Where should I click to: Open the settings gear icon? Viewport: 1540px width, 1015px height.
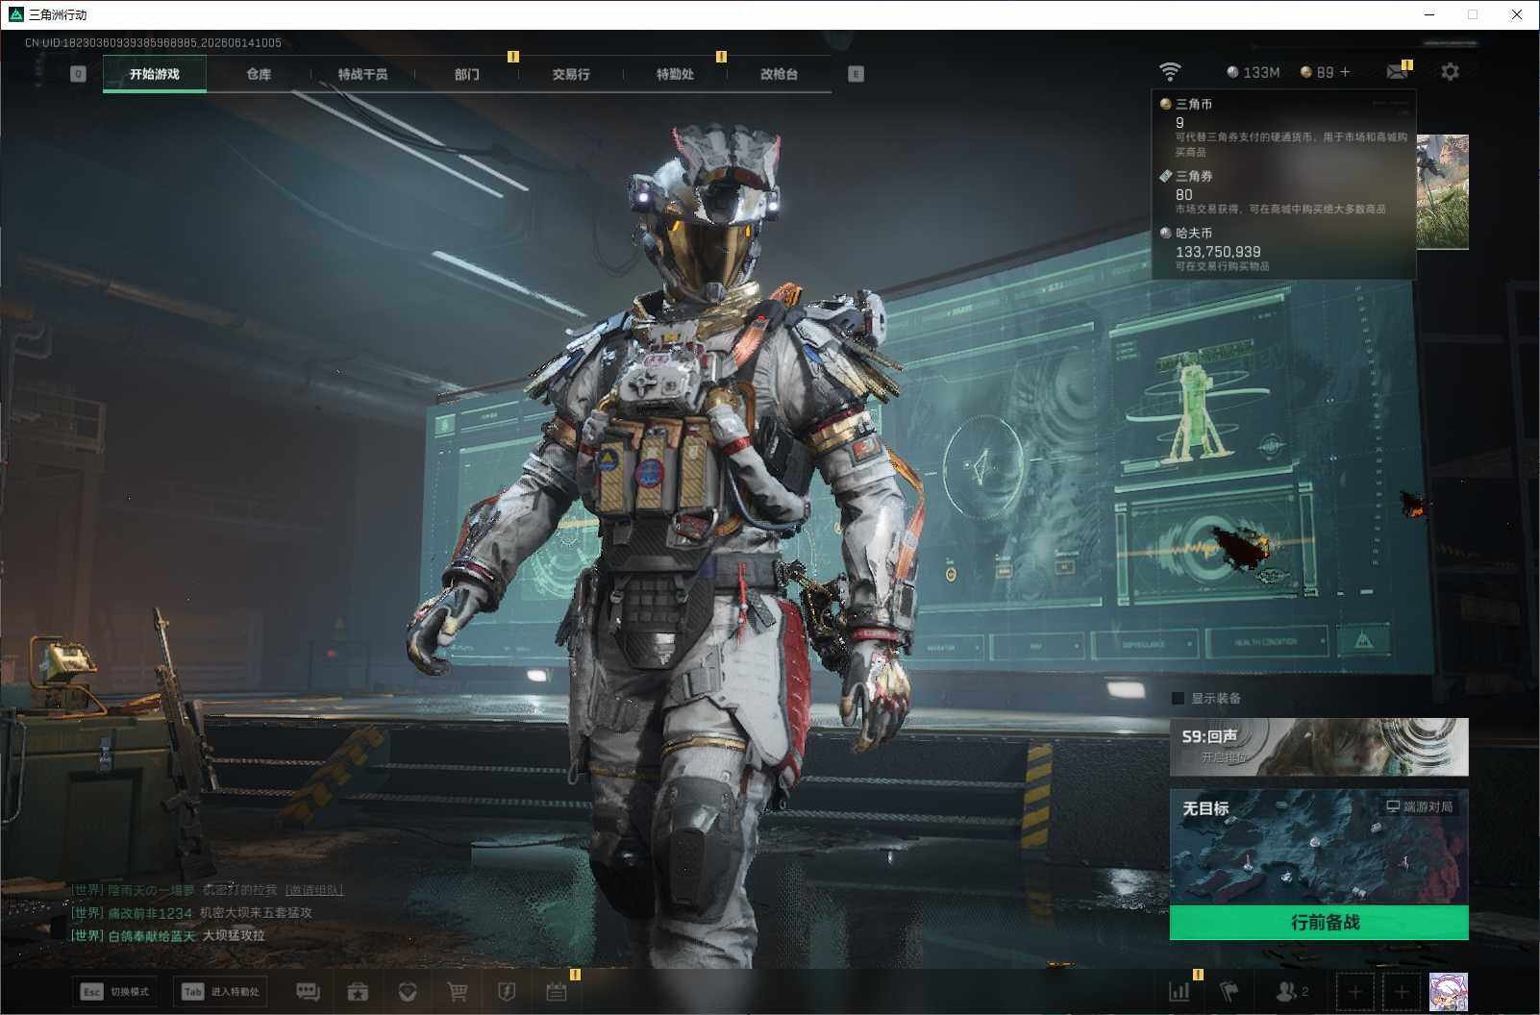(1450, 72)
